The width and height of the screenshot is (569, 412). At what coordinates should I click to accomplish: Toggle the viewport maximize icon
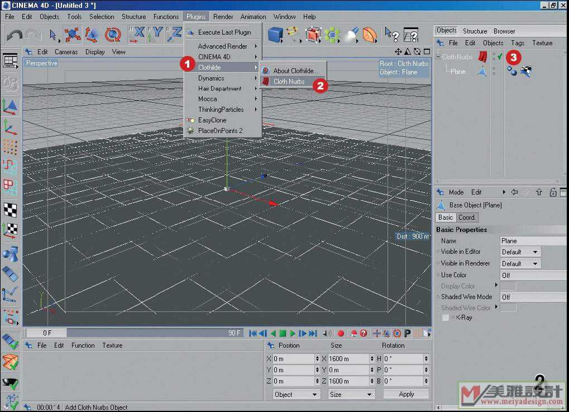[427, 51]
